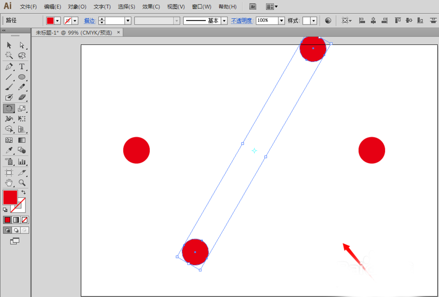Image resolution: width=439 pixels, height=297 pixels.
Task: Open brush definition 基本 dropdown
Action: [x=224, y=21]
